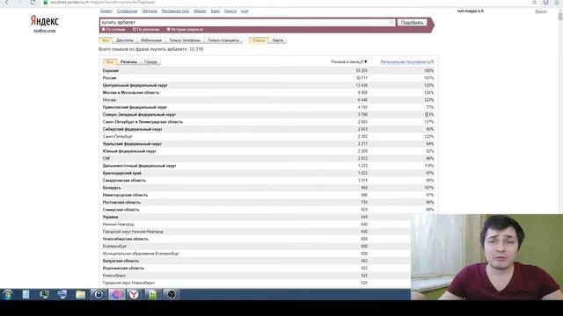The image size is (563, 316).
Task: Select the 'Беларусь' row
Action: 268,188
